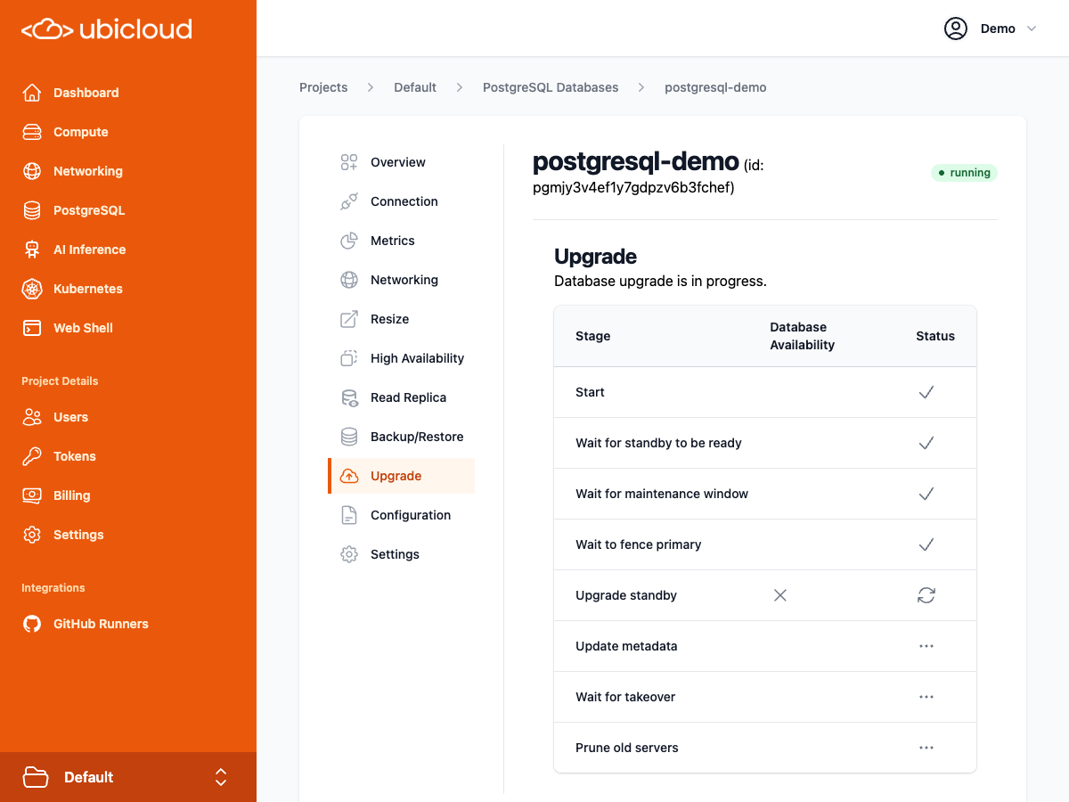Image resolution: width=1069 pixels, height=802 pixels.
Task: Click the Read Replica eye-database icon
Action: pyautogui.click(x=349, y=397)
